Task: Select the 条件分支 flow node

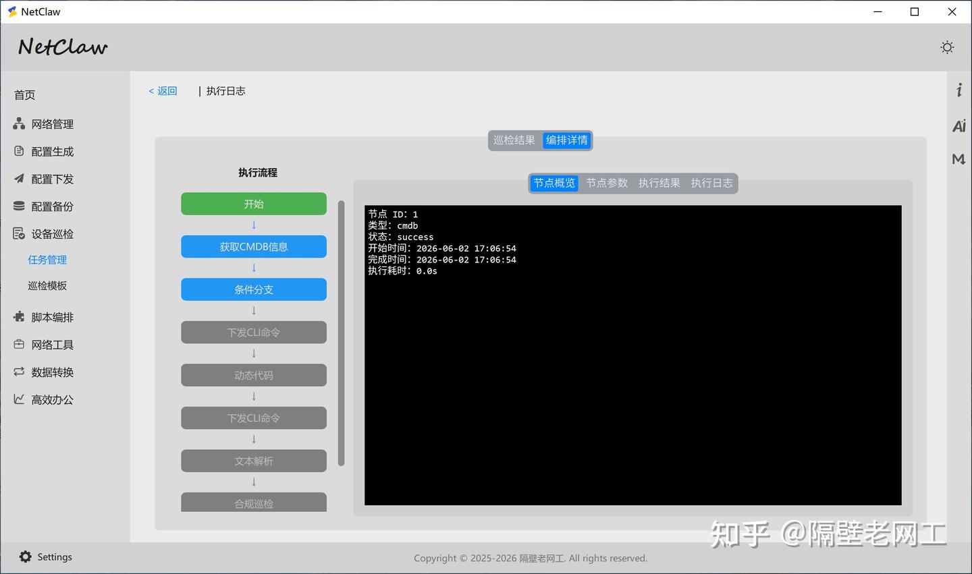Action: [254, 289]
